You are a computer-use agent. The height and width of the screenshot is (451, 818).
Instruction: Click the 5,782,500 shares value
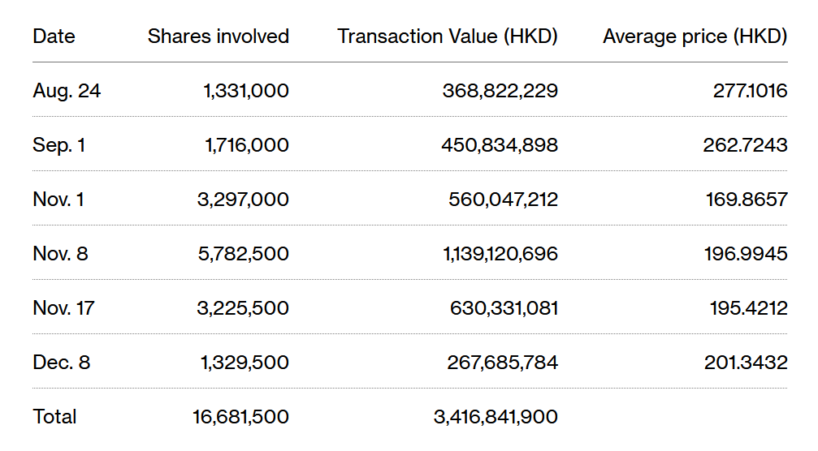tap(243, 254)
